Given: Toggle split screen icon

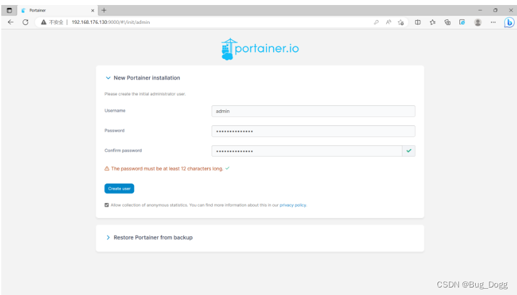Looking at the screenshot, I should point(417,22).
